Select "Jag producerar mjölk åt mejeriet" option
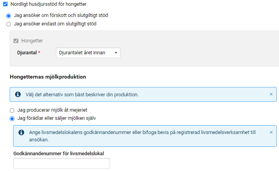 pyautogui.click(x=12, y=110)
